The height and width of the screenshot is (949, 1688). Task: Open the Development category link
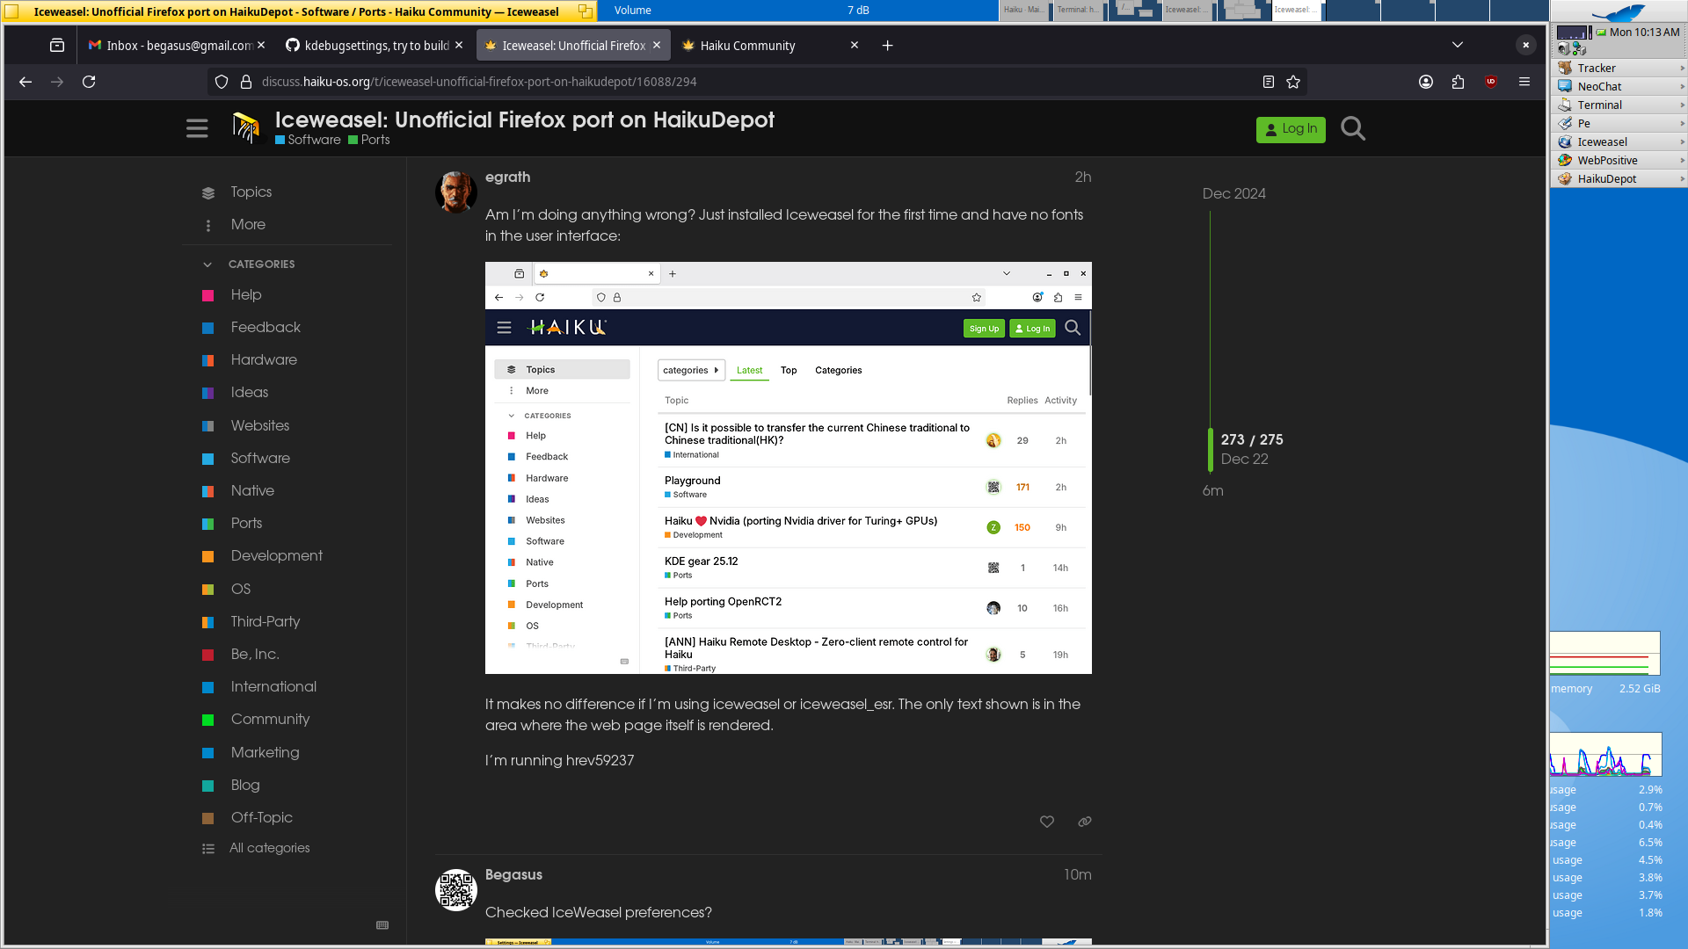tap(276, 556)
